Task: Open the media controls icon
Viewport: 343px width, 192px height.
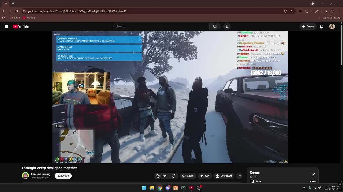Action: 326,11
